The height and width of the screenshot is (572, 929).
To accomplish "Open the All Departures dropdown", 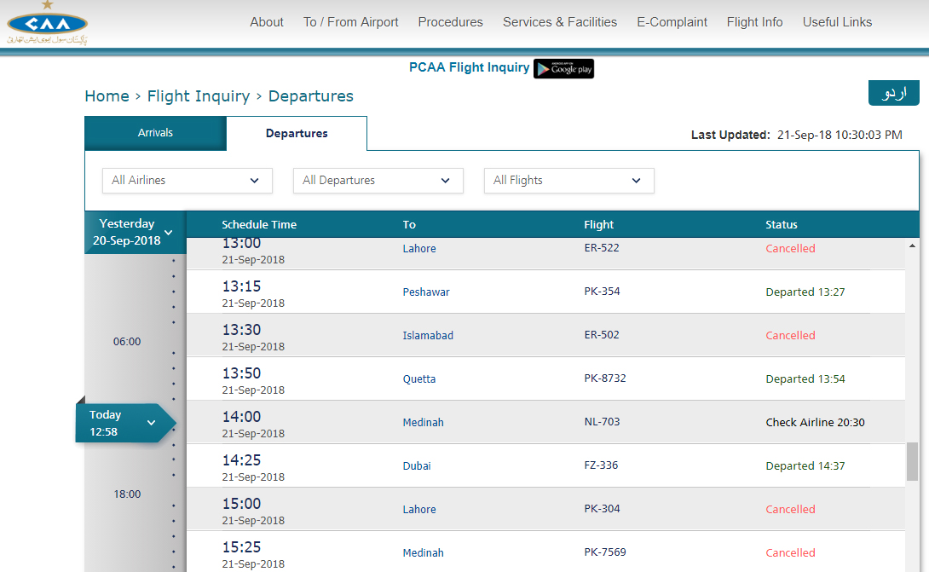I will click(378, 180).
